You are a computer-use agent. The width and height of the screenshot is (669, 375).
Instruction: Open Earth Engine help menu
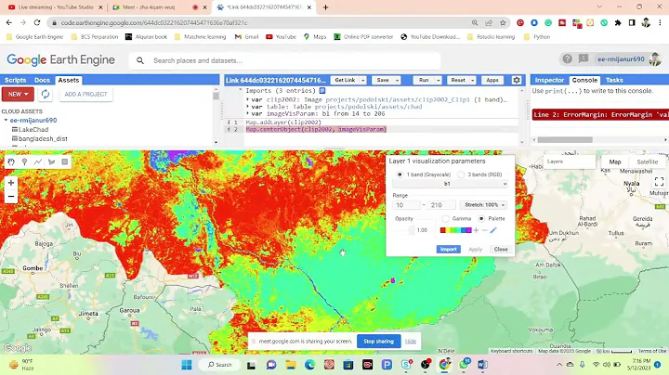point(567,58)
